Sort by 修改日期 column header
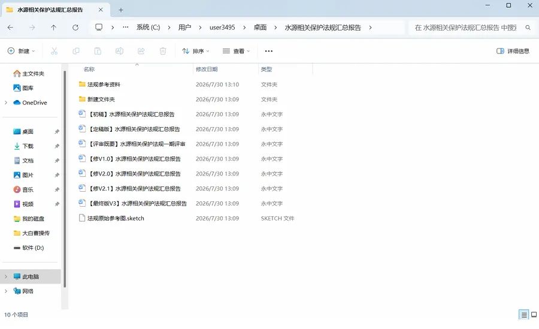This screenshot has height=329, width=539. 207,69
